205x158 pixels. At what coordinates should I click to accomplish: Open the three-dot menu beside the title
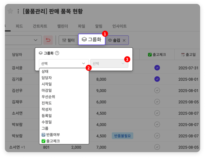coord(18,11)
